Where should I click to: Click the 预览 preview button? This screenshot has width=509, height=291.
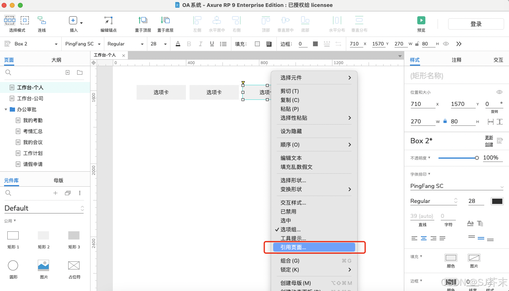(421, 24)
